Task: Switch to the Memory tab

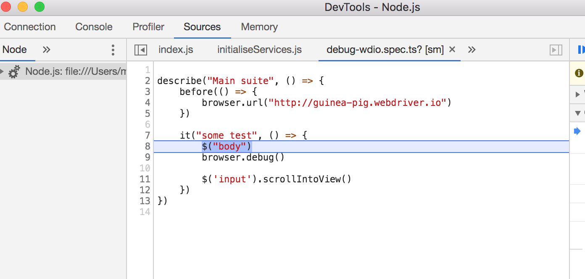Action: click(x=259, y=27)
